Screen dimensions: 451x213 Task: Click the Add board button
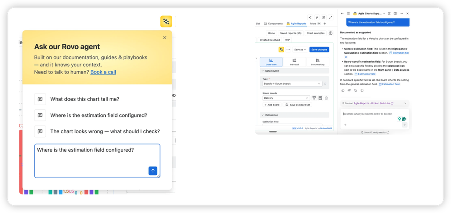click(272, 105)
